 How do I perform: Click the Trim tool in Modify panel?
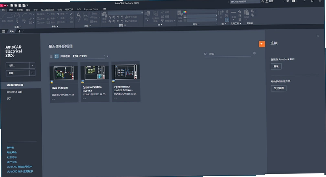click(x=61, y=14)
